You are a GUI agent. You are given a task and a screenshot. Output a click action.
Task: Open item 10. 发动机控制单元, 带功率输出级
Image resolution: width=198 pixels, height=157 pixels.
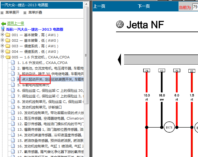(50, 113)
